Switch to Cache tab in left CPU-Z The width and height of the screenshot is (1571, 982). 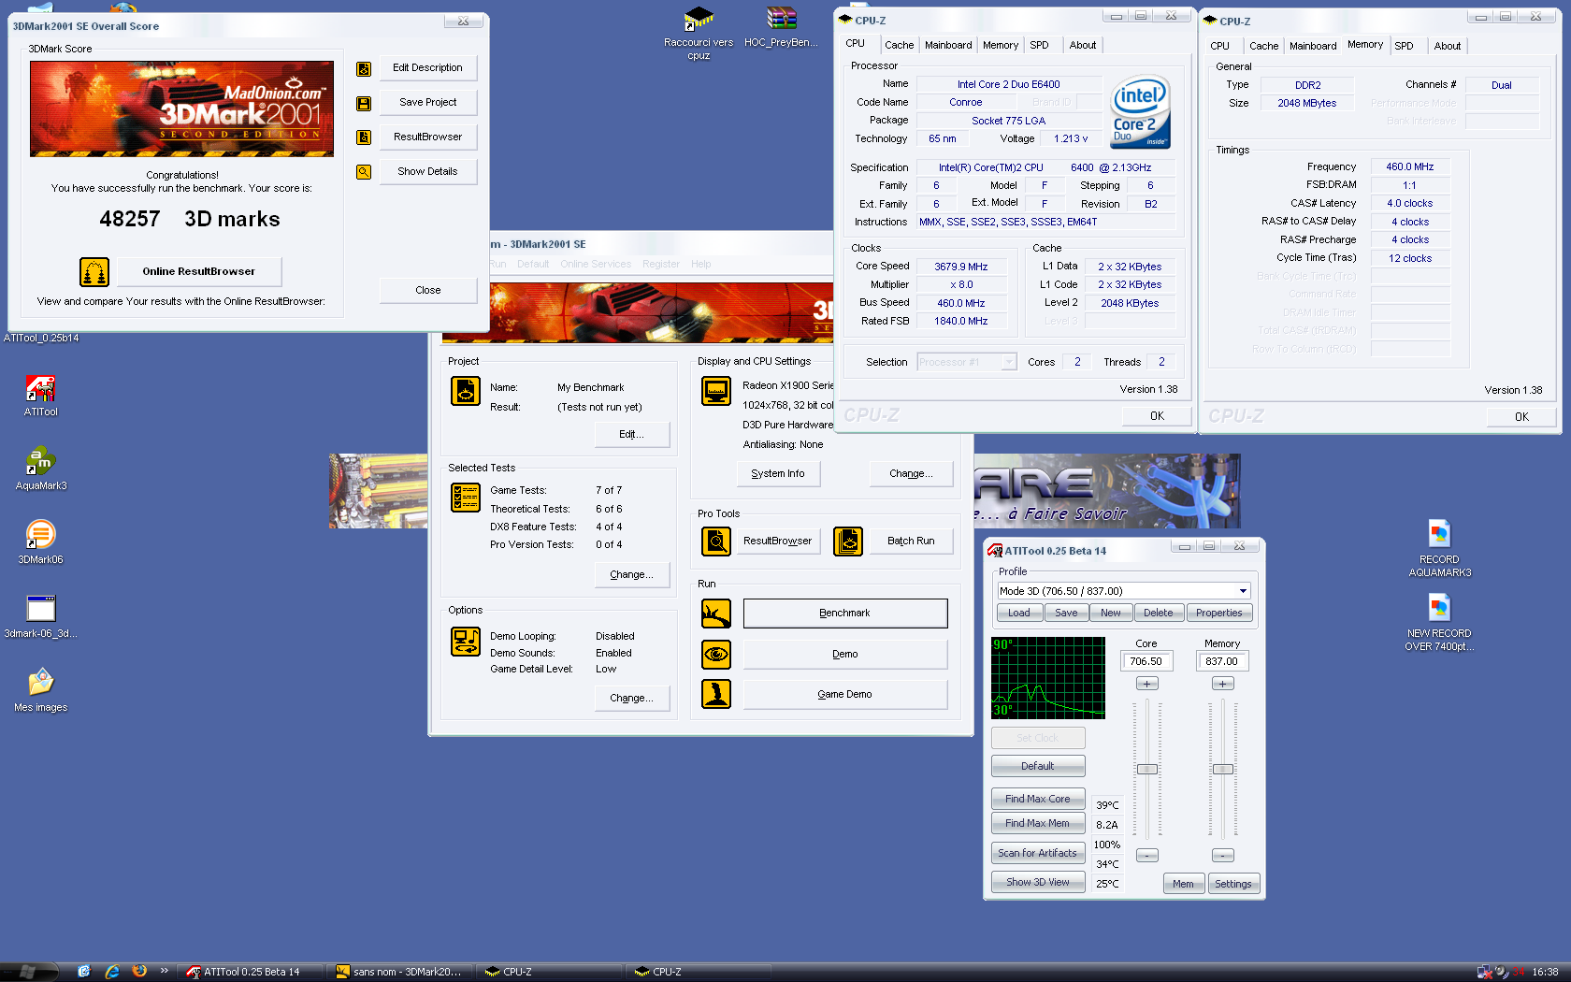(x=899, y=45)
